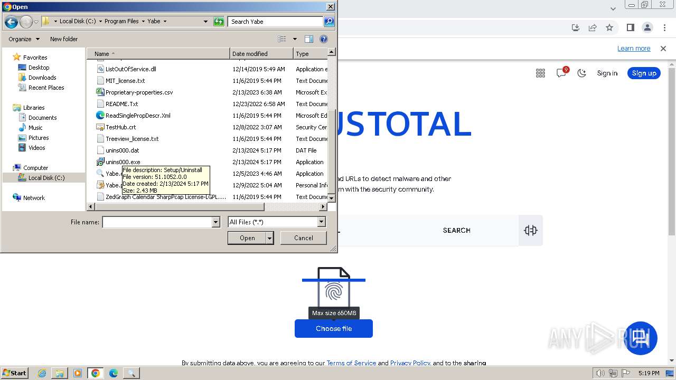Viewport: 676px width, 380px height.
Task: Click the Open button
Action: (x=247, y=238)
